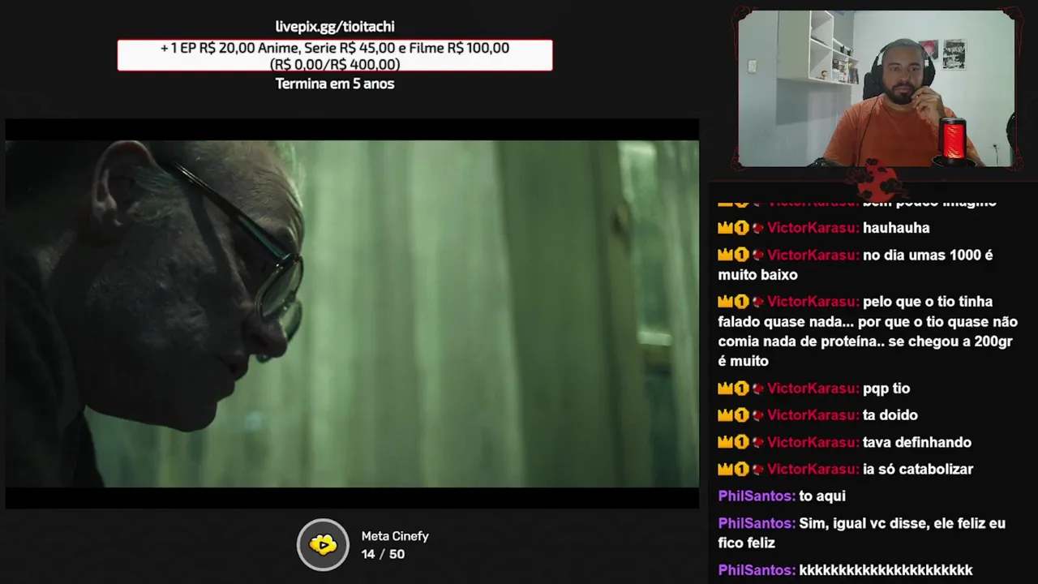Viewport: 1038px width, 584px height.
Task: Click the 'pqp tio' chat message
Action: coord(813,389)
